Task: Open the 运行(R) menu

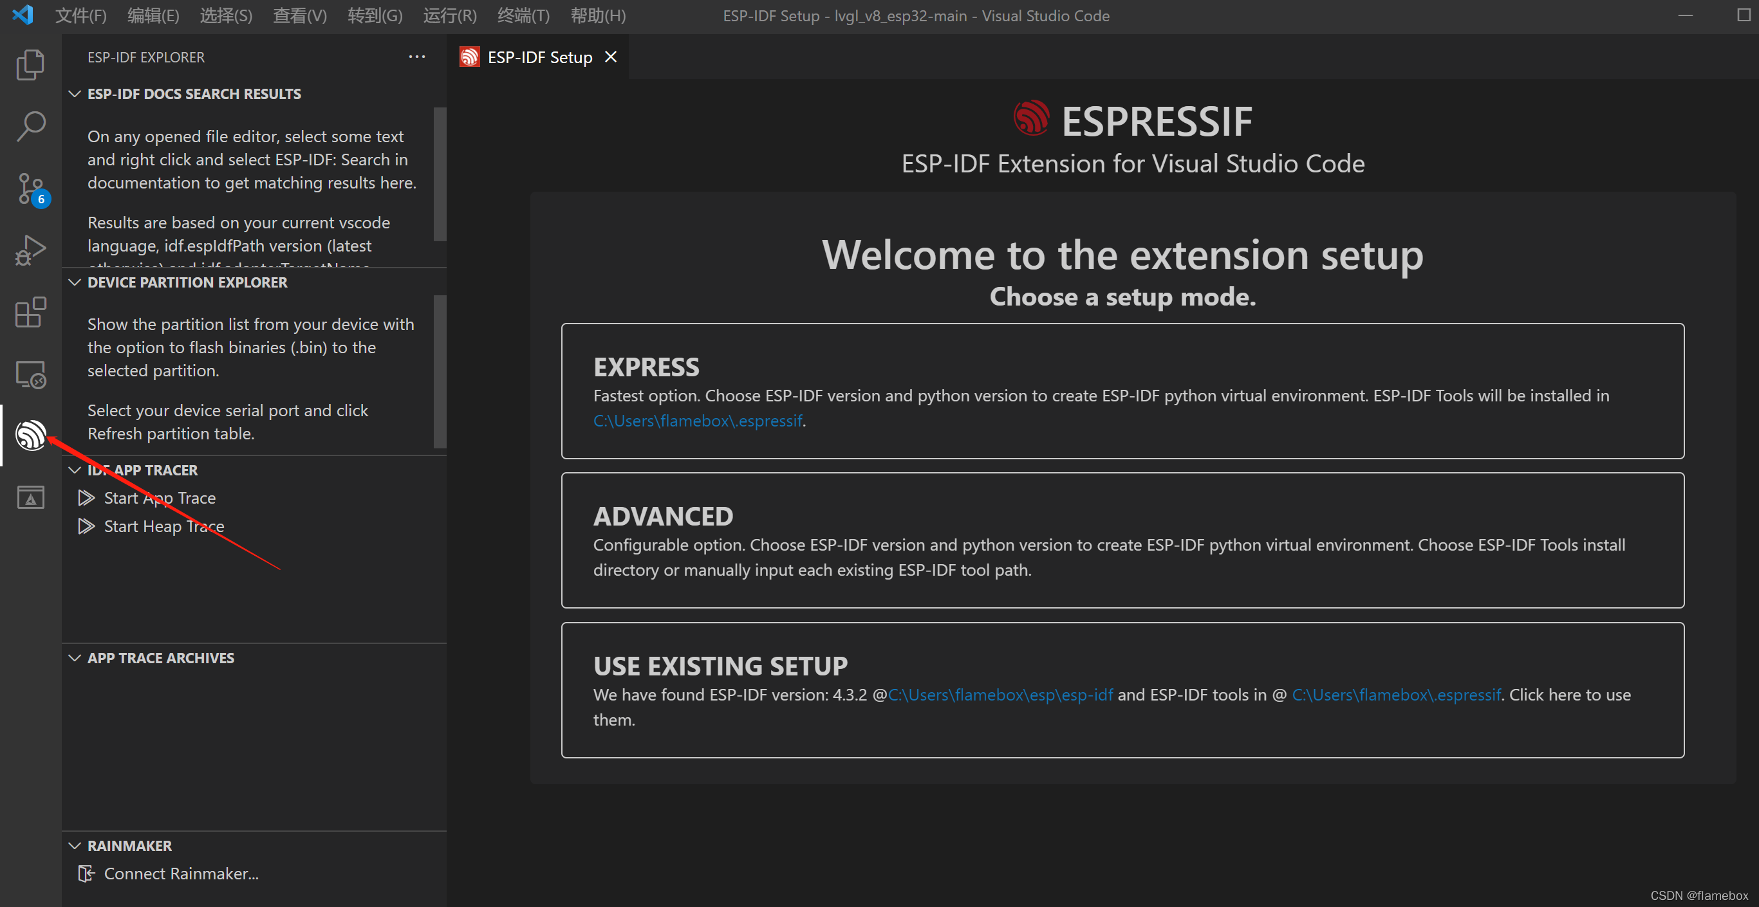Action: click(x=450, y=15)
